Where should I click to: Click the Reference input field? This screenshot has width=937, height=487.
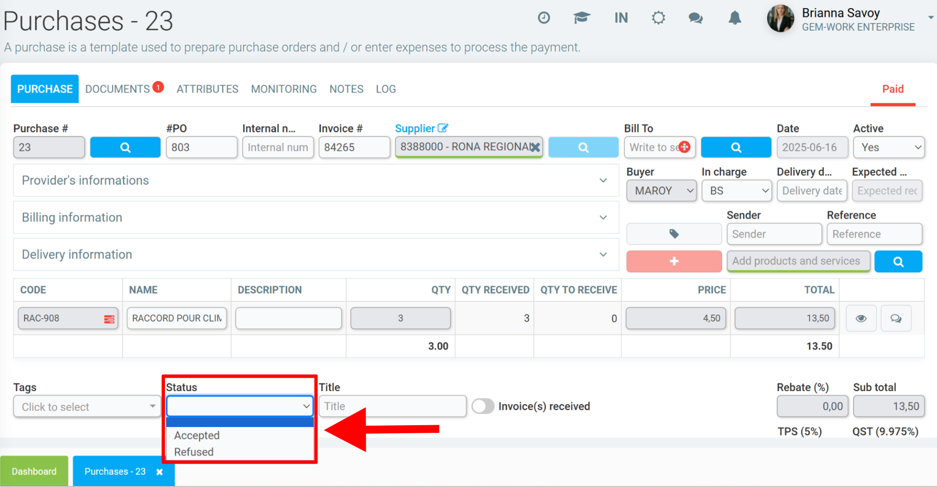click(x=874, y=234)
